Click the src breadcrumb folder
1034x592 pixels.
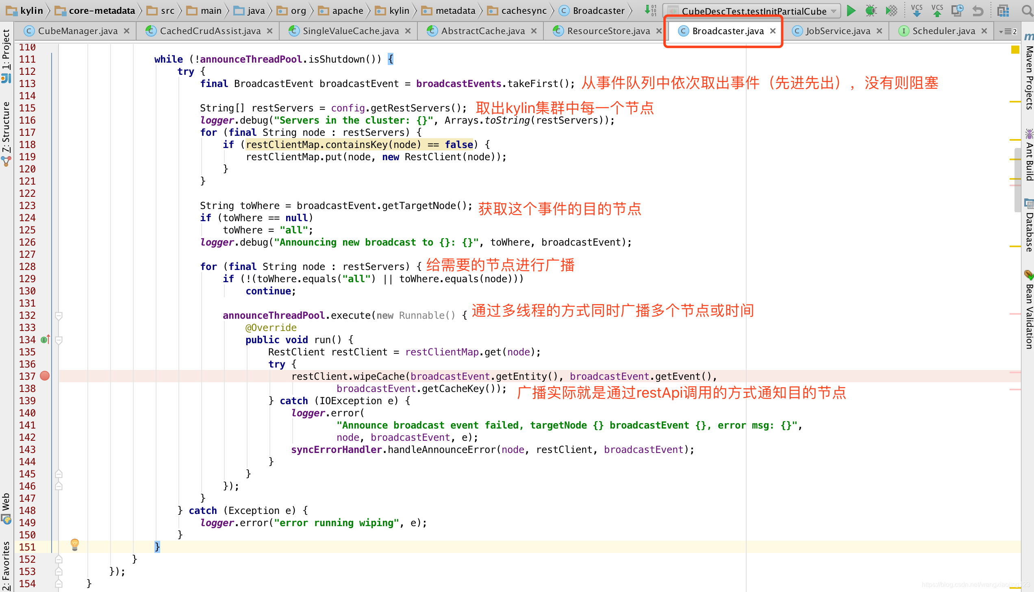(x=161, y=11)
